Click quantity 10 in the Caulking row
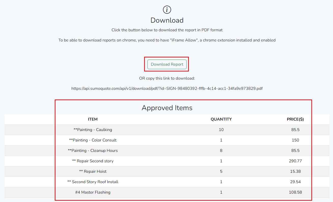The width and height of the screenshot is (333, 202). (221, 130)
